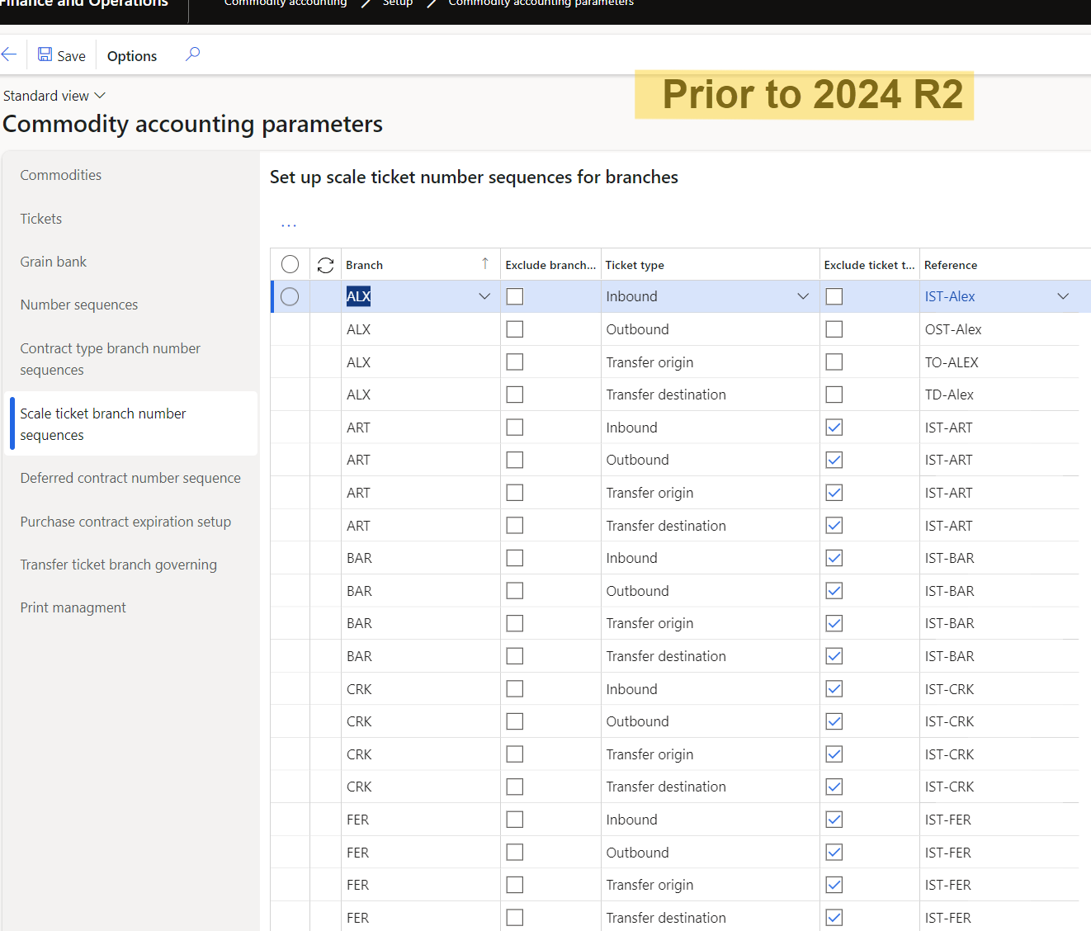Click the Branch column sort arrow
Image resolution: width=1091 pixels, height=931 pixels.
tap(485, 263)
